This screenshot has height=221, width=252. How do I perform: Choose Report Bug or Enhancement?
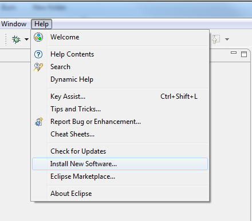[x=120, y=122]
